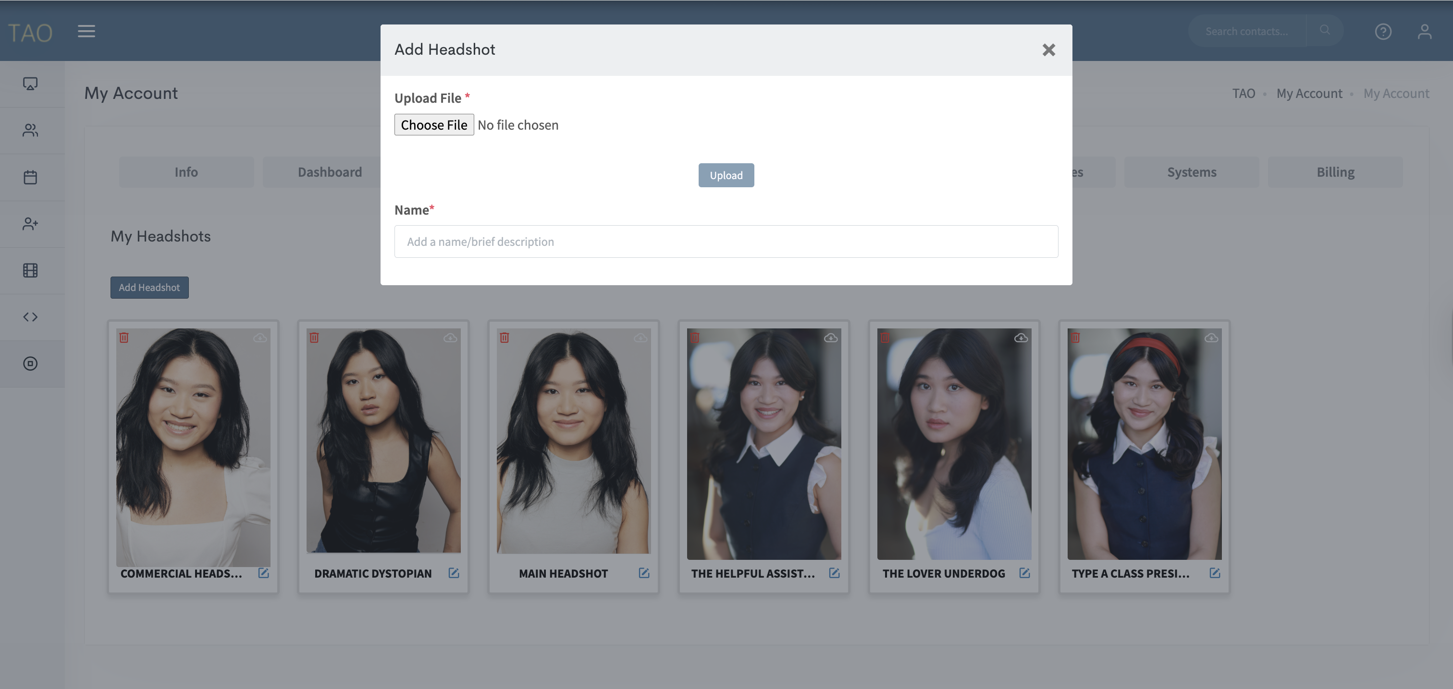The image size is (1453, 689).
Task: Close the Add Headshot dialog
Action: (1048, 50)
